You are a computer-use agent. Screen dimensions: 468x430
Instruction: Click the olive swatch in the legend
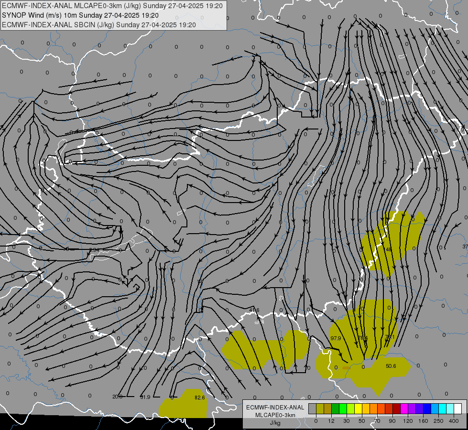(x=320, y=408)
